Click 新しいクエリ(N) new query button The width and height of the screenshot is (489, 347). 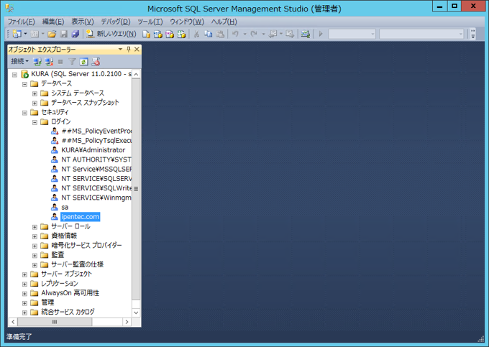(x=111, y=34)
